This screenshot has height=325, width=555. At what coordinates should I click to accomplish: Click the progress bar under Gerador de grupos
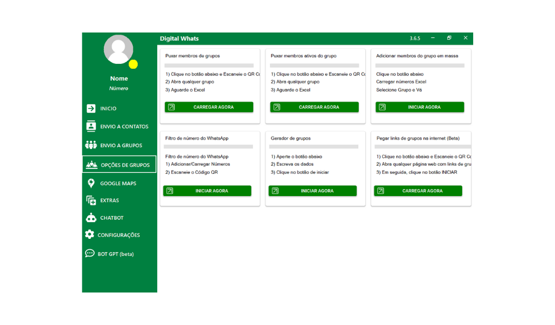pyautogui.click(x=314, y=146)
